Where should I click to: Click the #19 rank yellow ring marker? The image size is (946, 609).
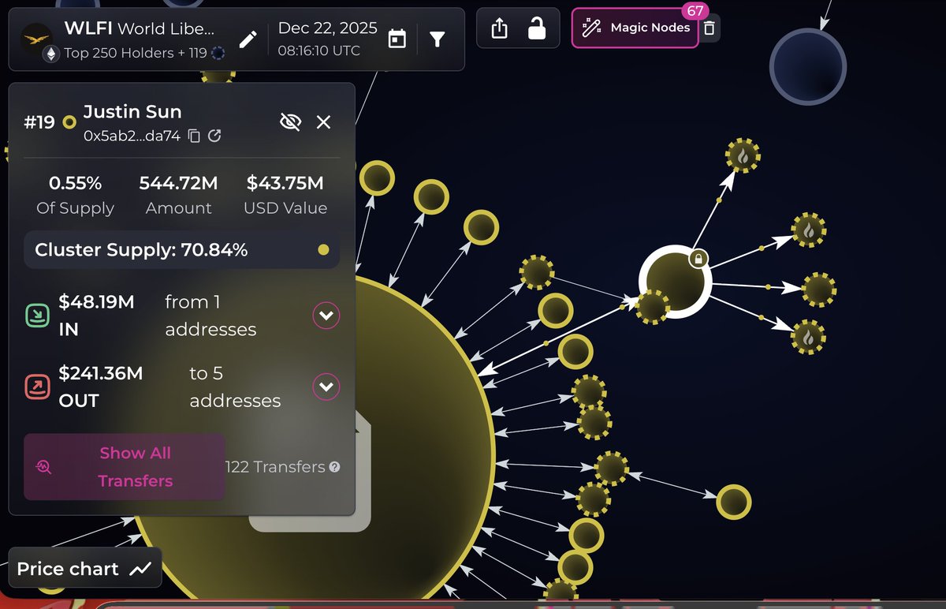(x=69, y=122)
